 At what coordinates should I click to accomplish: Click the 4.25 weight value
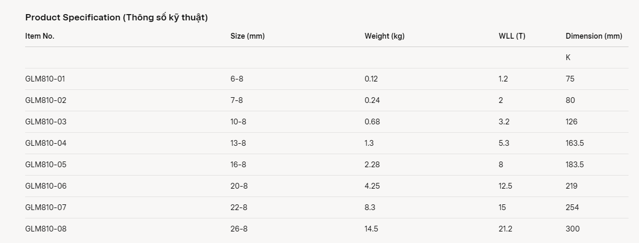372,186
